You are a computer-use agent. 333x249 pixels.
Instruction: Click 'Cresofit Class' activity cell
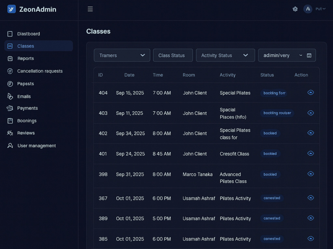[x=234, y=154]
